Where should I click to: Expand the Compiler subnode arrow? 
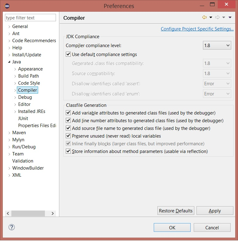click(15, 90)
